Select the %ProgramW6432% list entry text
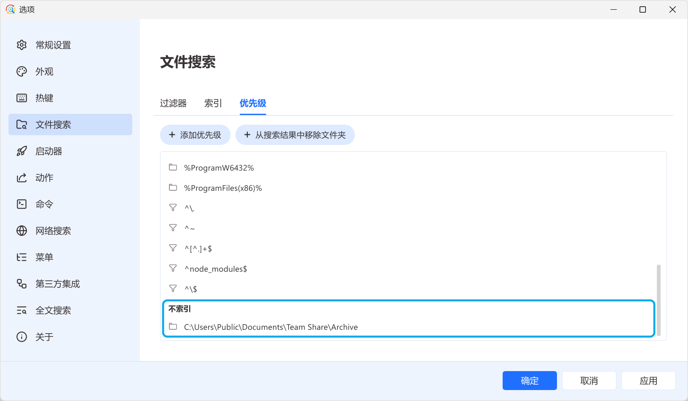 (x=219, y=168)
